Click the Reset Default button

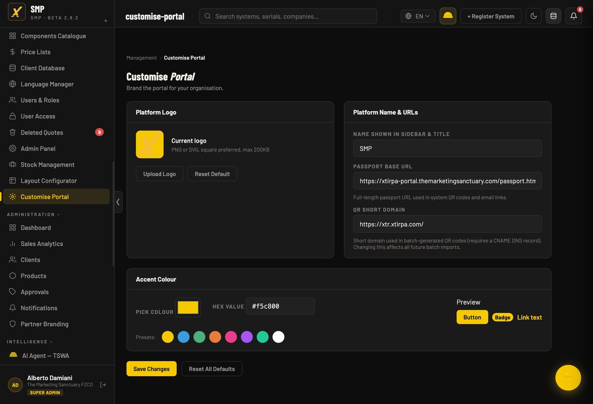212,174
